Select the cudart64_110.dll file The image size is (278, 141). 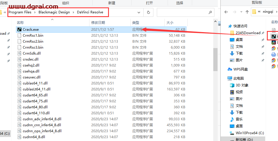click(101, 113)
